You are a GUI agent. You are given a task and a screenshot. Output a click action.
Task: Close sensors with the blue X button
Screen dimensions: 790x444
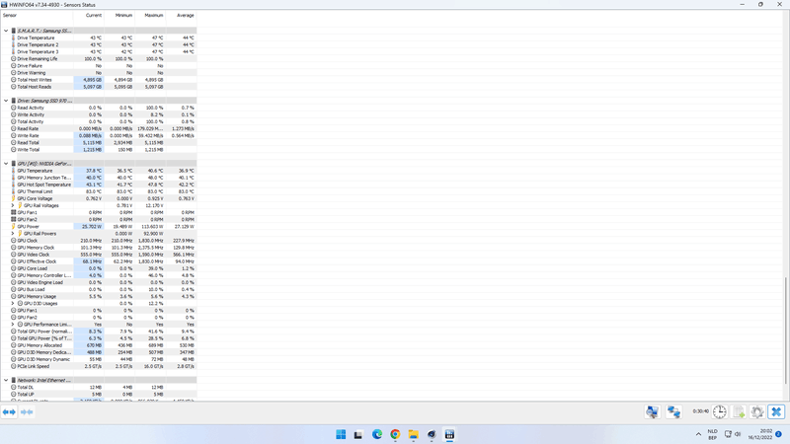coord(776,411)
